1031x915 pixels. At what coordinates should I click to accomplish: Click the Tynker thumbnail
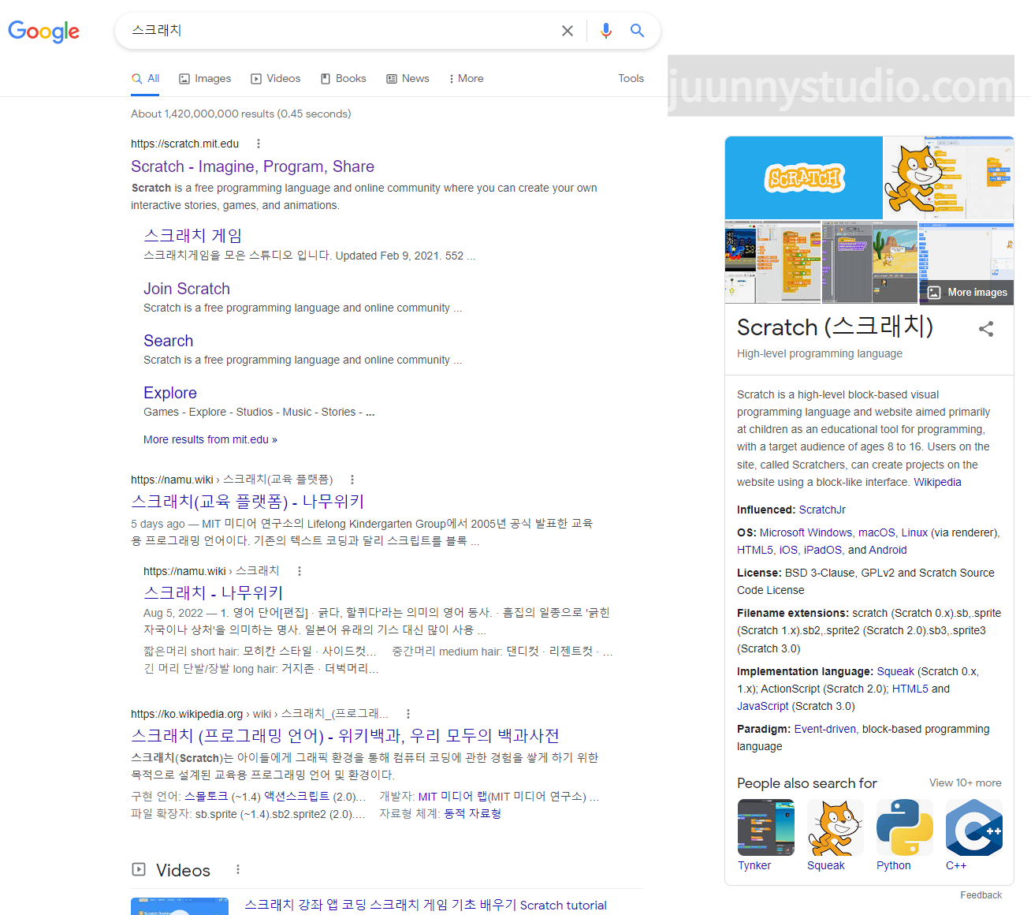click(x=765, y=827)
